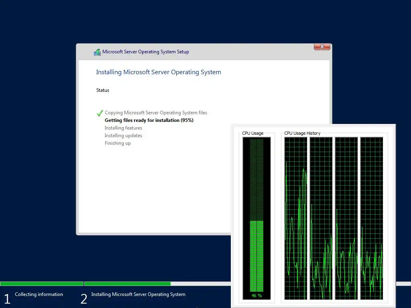Click the green checkmark beside Copying files
411x308 pixels.
coord(100,113)
